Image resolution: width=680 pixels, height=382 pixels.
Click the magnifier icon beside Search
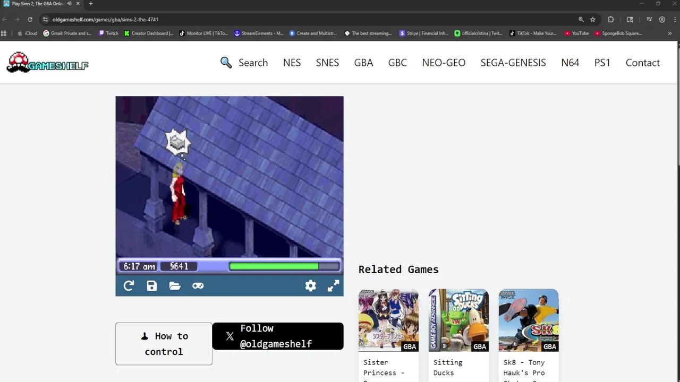(226, 63)
